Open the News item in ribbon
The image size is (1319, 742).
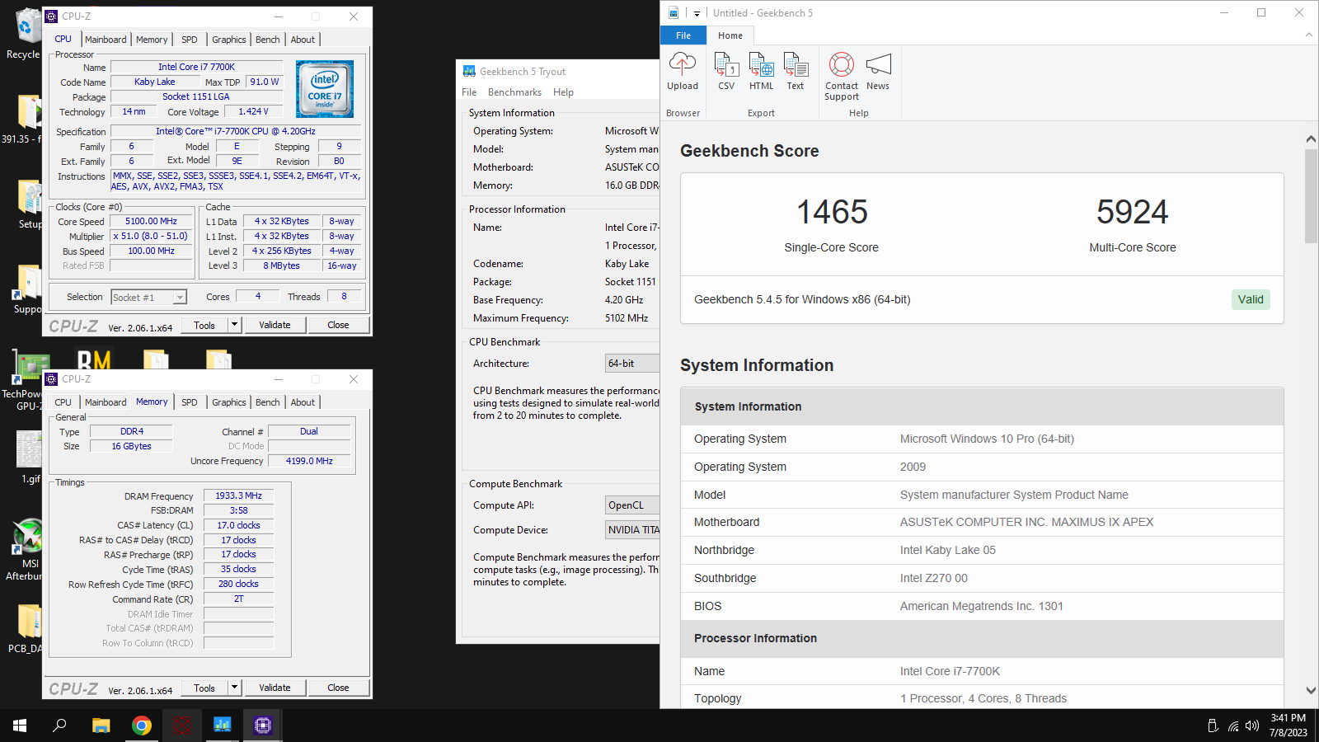click(x=878, y=72)
